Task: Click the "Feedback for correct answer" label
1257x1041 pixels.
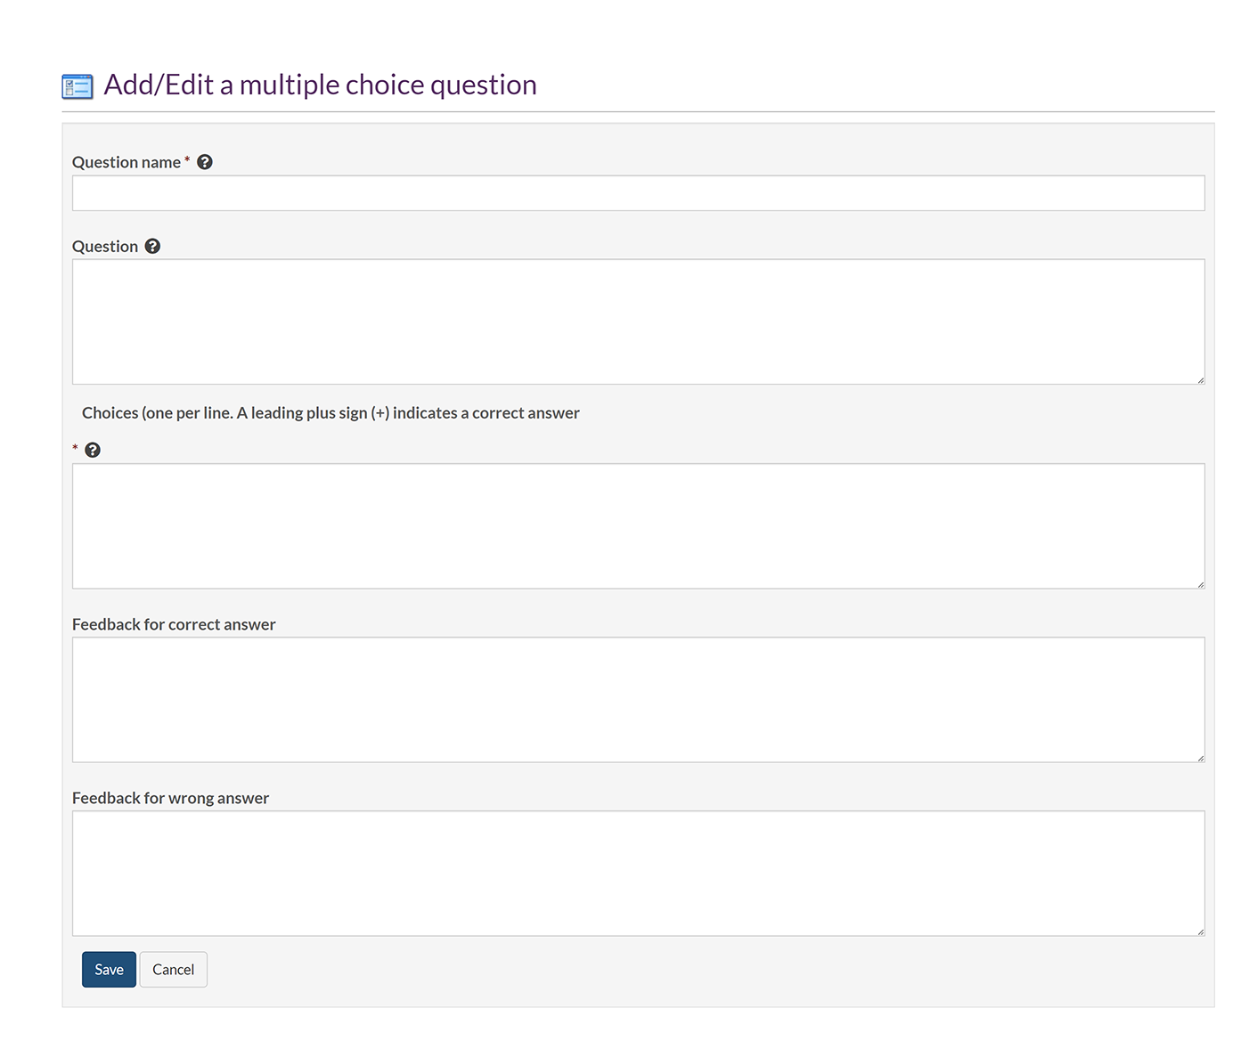Action: point(174,625)
